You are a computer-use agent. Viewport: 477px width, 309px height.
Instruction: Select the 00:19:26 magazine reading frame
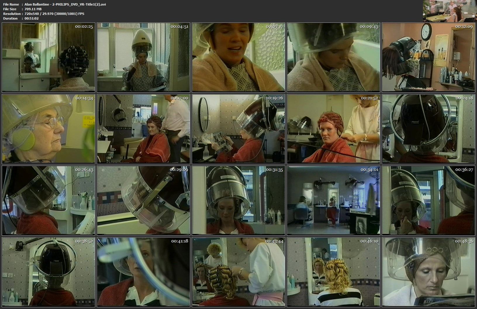(238, 129)
